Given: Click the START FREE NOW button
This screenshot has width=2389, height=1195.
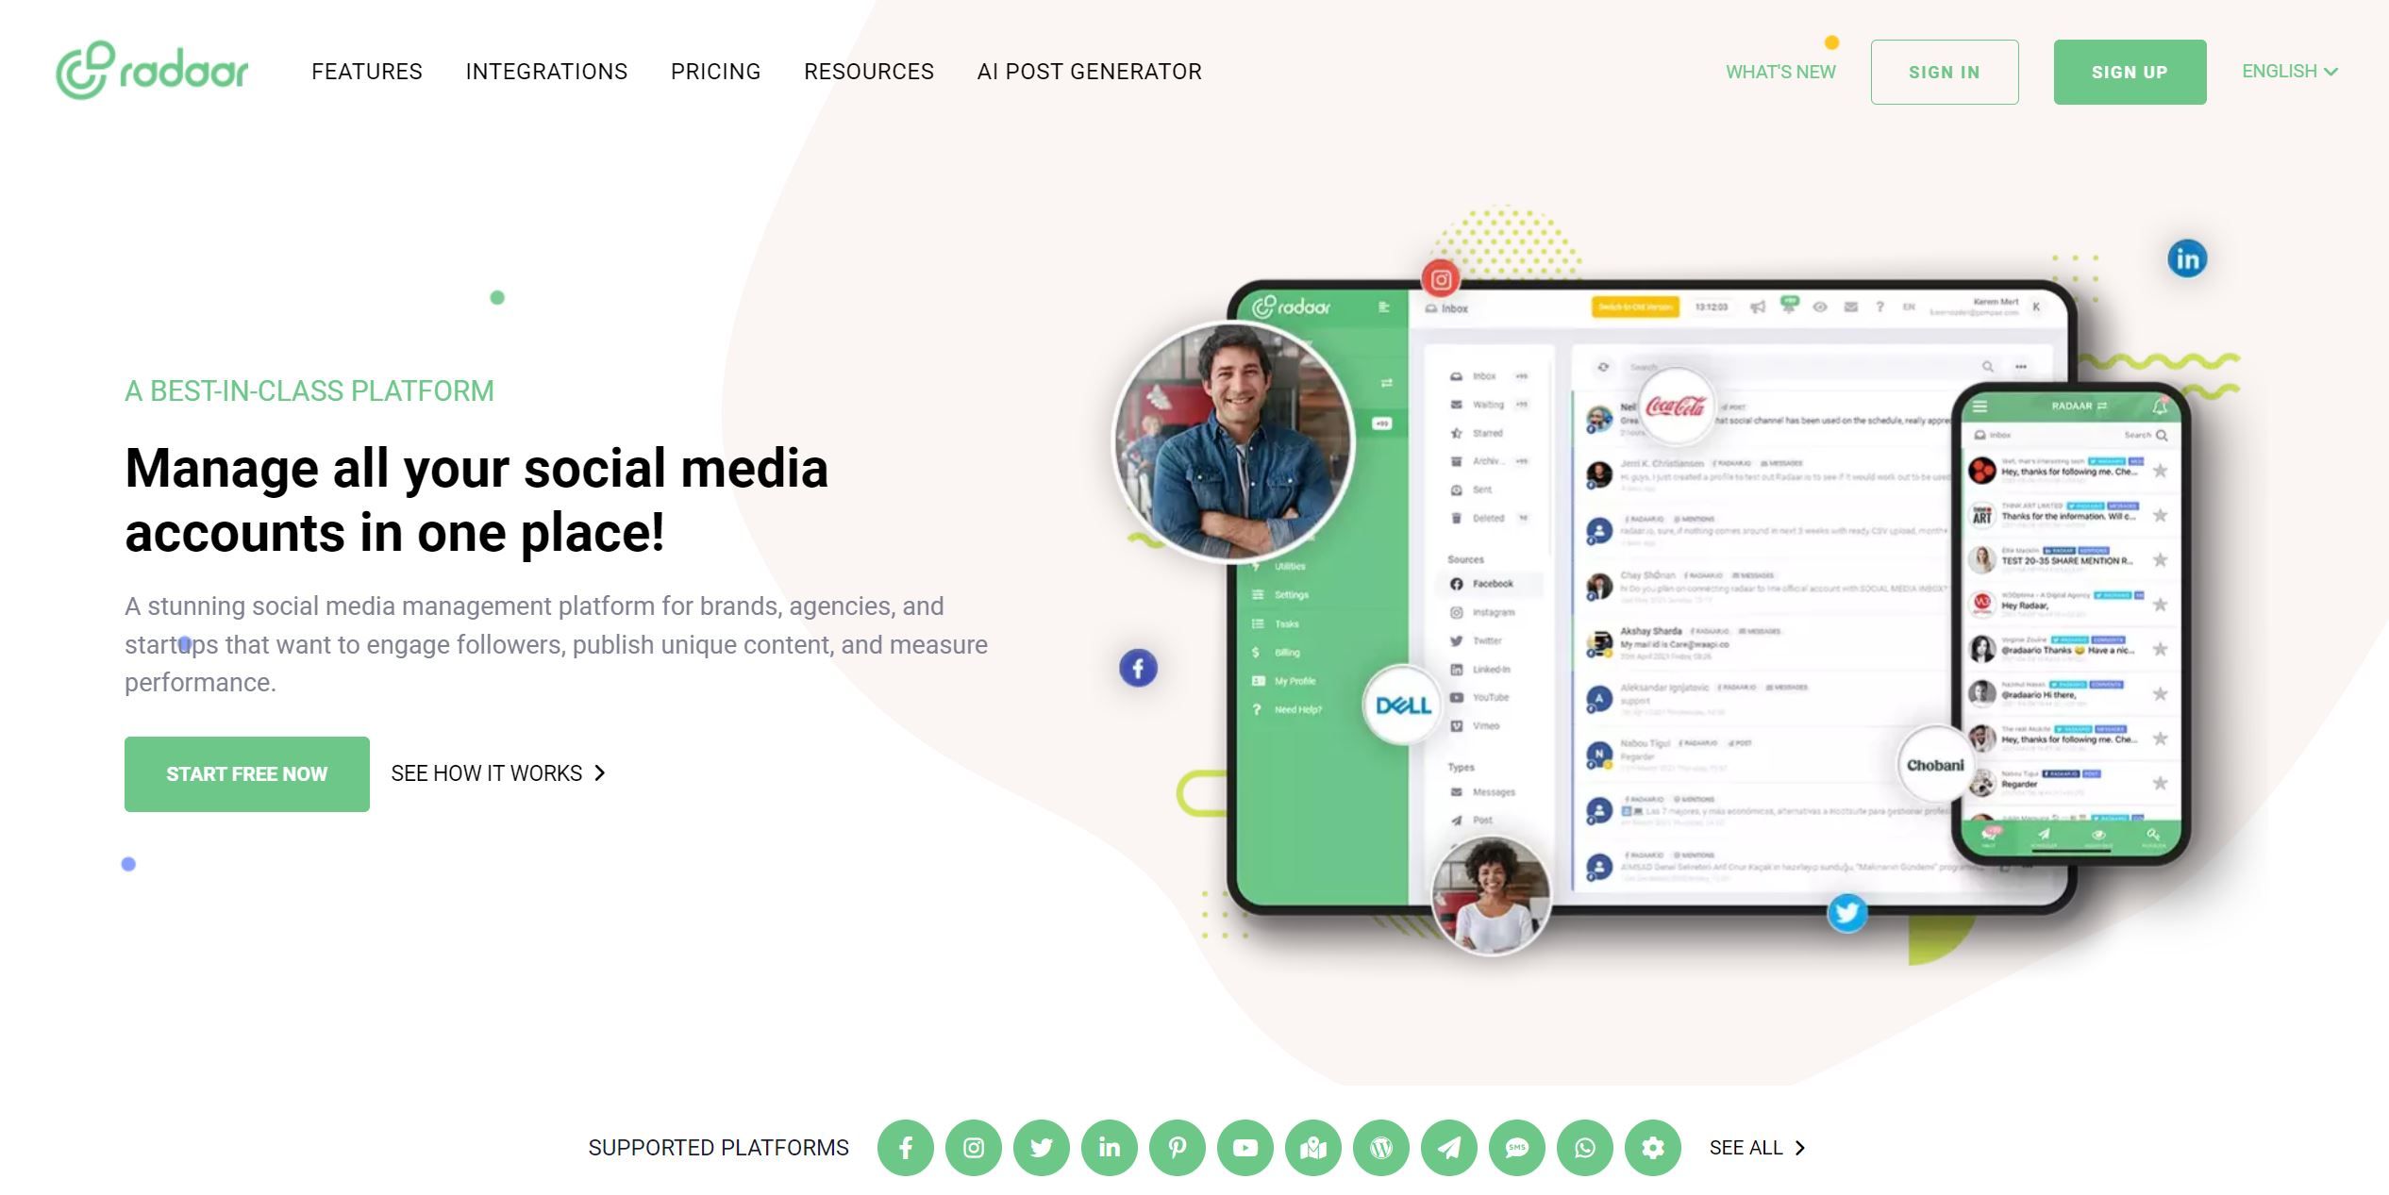Looking at the screenshot, I should point(247,772).
